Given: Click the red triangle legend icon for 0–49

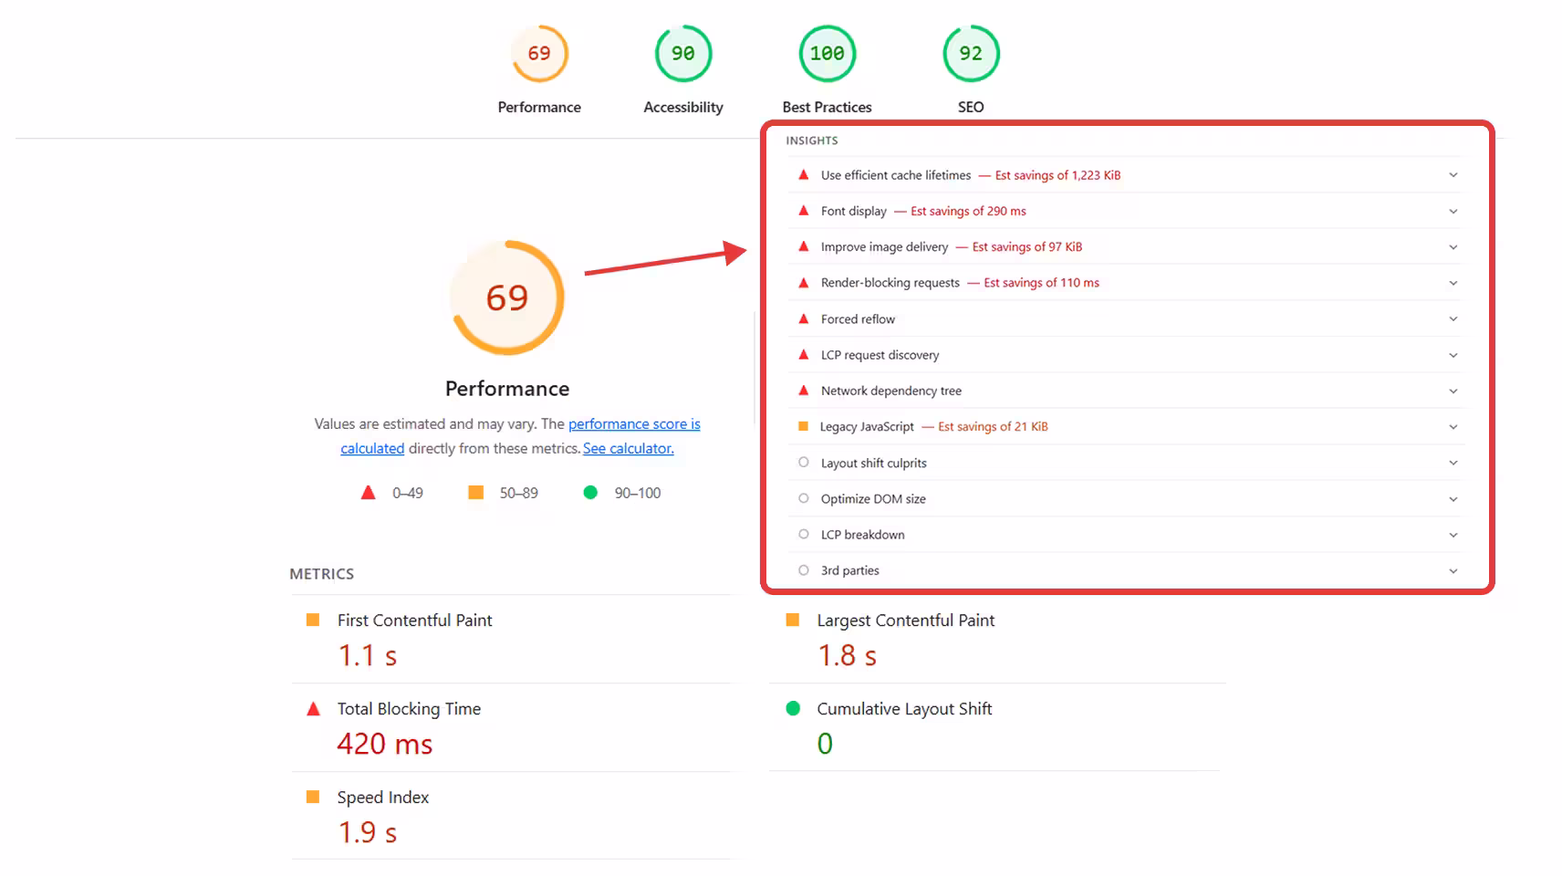Looking at the screenshot, I should pos(369,493).
